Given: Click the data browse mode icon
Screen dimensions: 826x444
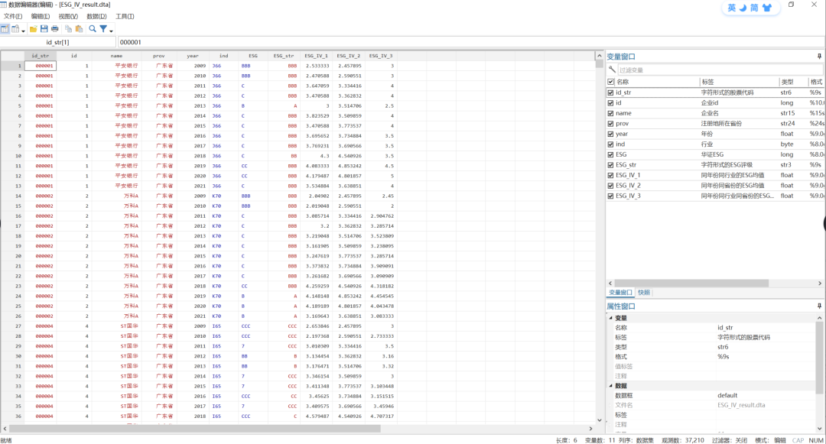Looking at the screenshot, I should (x=15, y=29).
